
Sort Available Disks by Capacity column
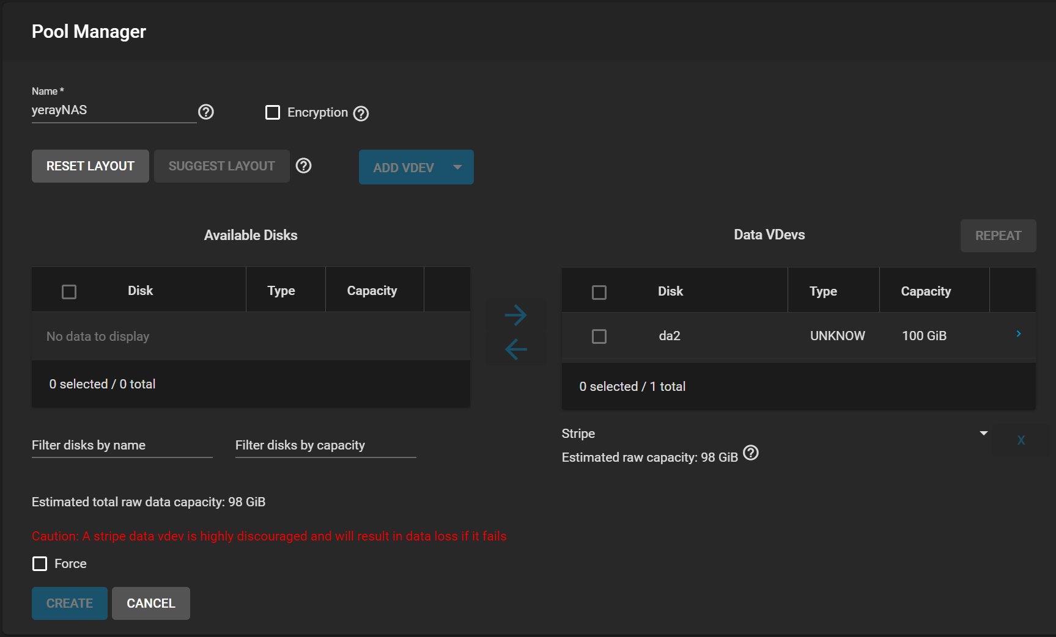372,291
